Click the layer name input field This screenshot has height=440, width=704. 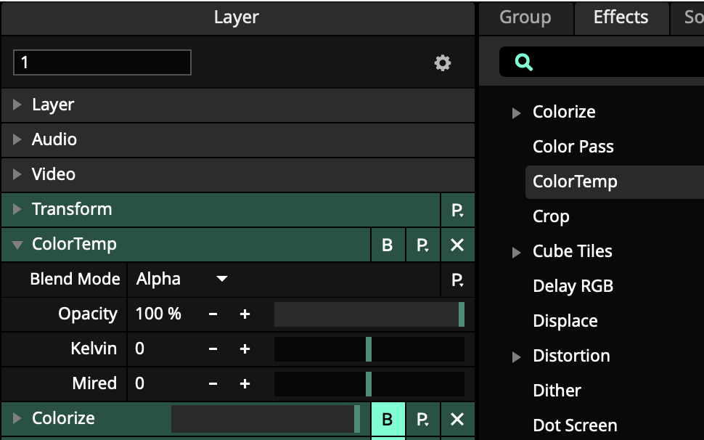tap(102, 62)
